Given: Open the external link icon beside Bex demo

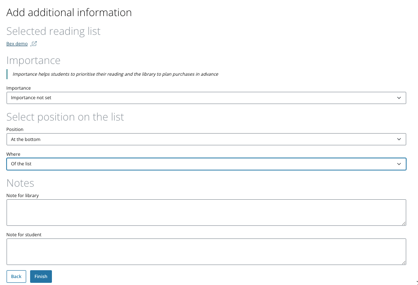Looking at the screenshot, I should click(34, 44).
